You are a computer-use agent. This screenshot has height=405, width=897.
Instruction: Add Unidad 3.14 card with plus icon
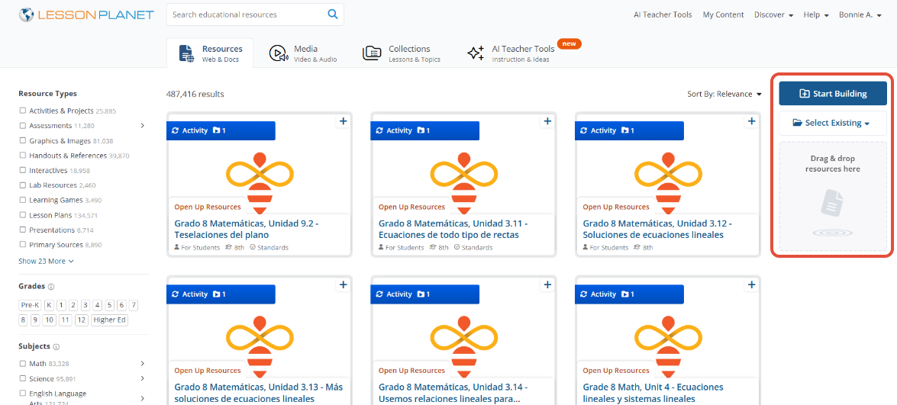547,284
